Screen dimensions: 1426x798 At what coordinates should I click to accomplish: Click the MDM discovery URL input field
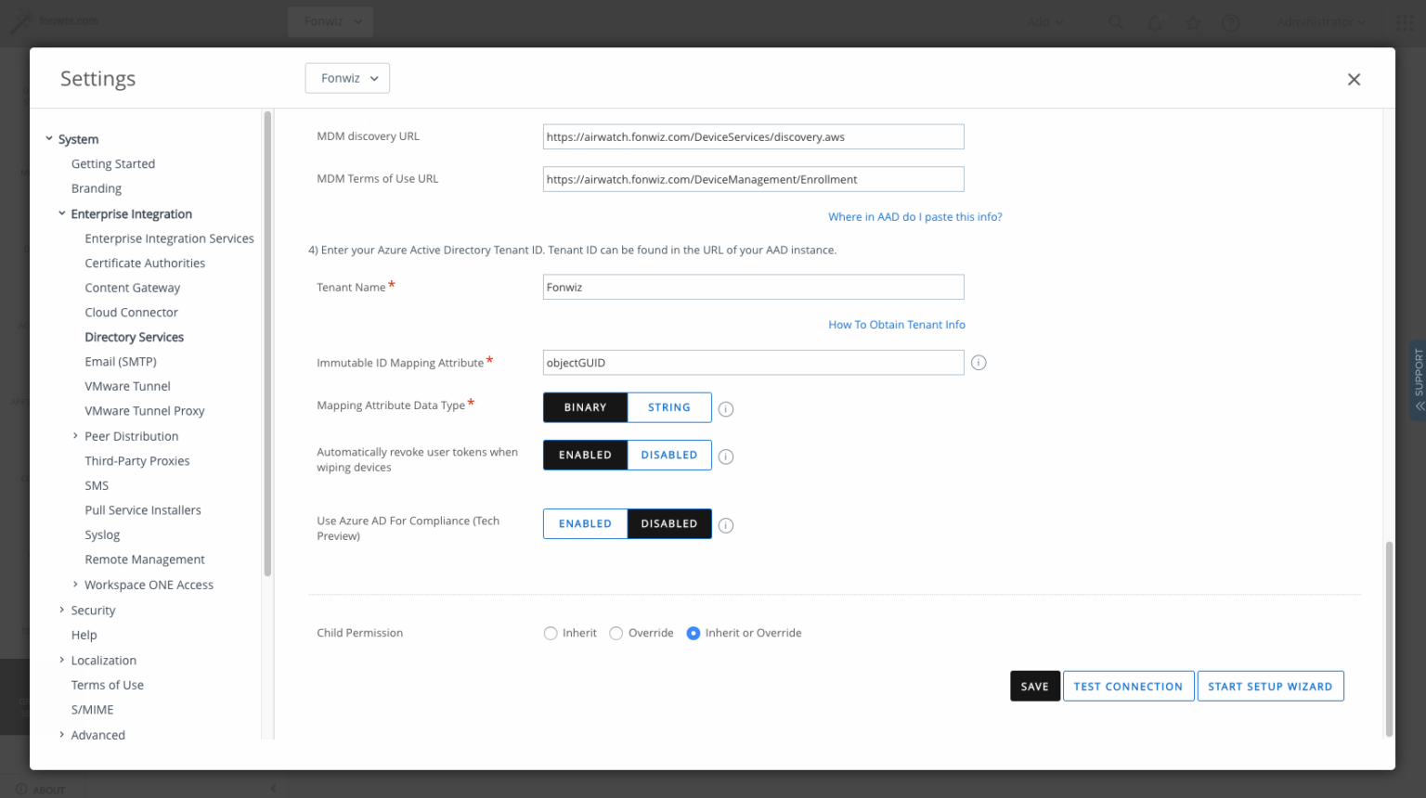753,136
